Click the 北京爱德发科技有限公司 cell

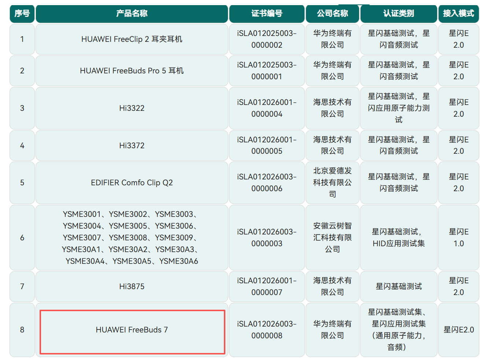point(332,183)
